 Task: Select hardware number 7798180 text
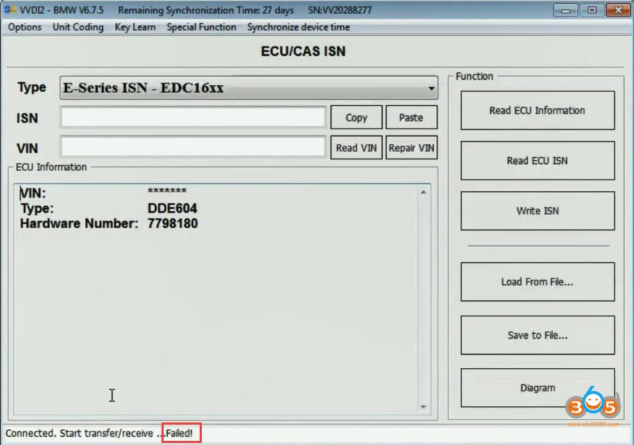pyautogui.click(x=172, y=223)
